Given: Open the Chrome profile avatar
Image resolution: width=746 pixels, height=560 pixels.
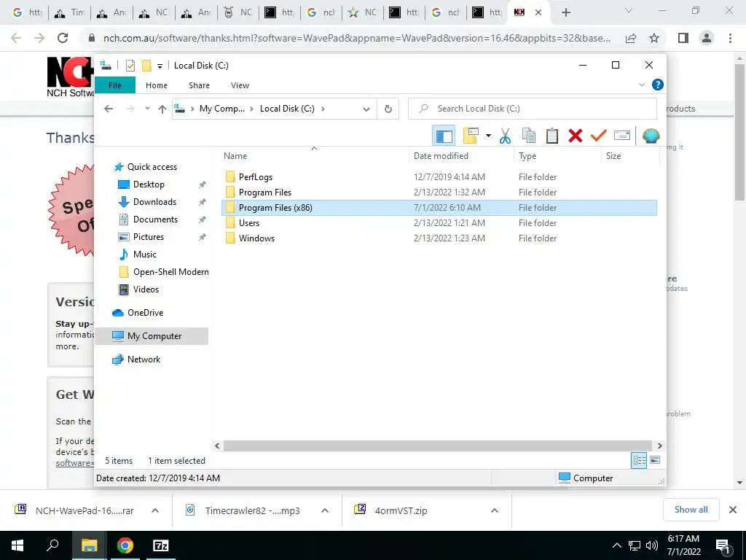Looking at the screenshot, I should [x=707, y=38].
